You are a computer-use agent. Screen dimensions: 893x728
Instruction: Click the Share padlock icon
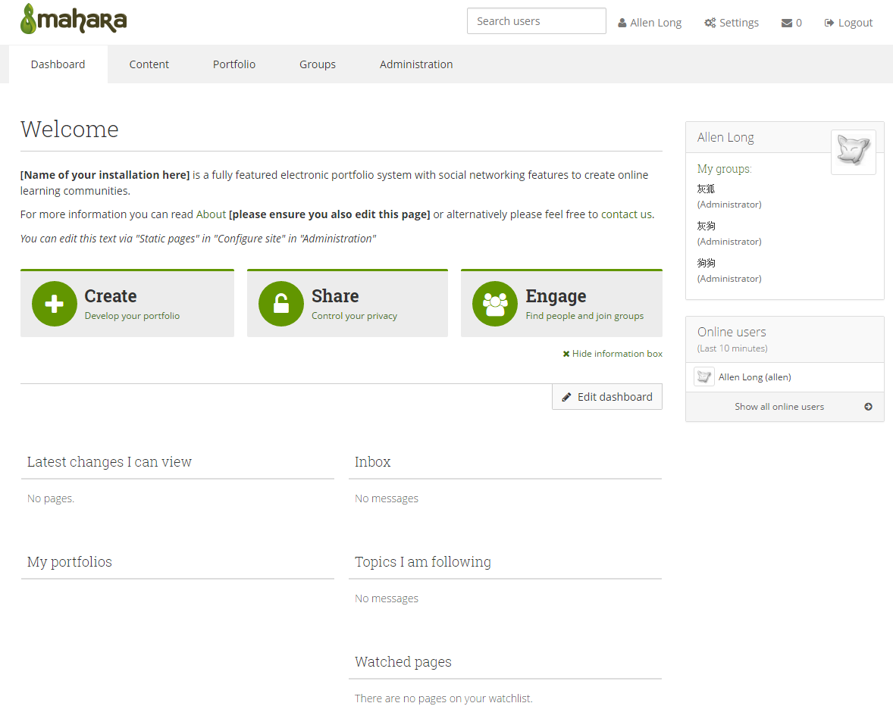point(281,304)
